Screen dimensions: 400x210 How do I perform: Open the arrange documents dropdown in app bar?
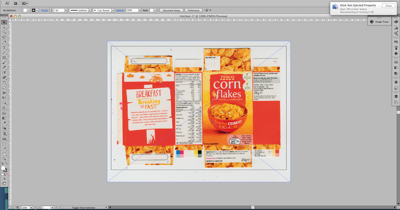pos(25,3)
